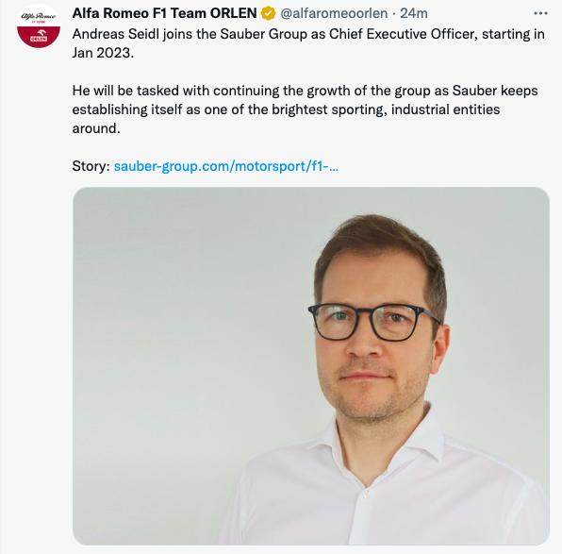Screen dimensions: 562x554
Task: Click the paragraph starting "He will be tasked"
Action: point(305,109)
